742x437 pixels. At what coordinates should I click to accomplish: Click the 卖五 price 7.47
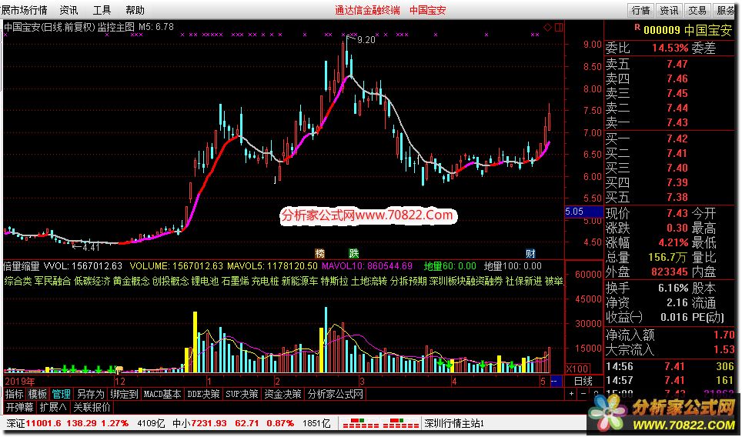point(677,64)
